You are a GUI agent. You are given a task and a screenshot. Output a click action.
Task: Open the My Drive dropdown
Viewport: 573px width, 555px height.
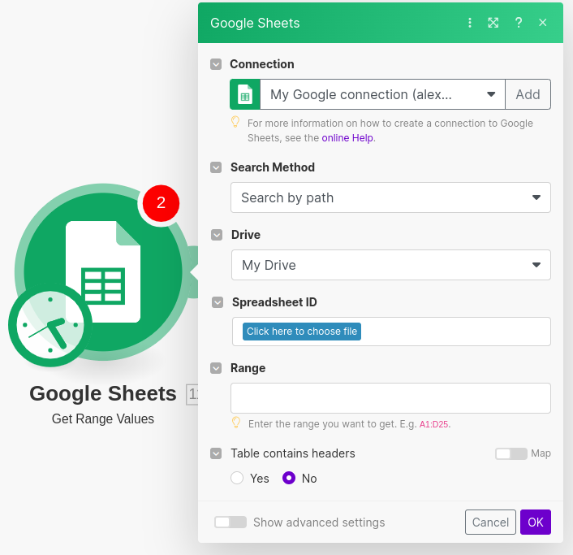(x=390, y=265)
